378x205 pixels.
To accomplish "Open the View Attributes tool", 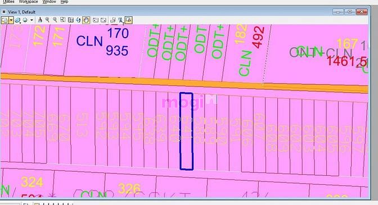I will point(4,20).
